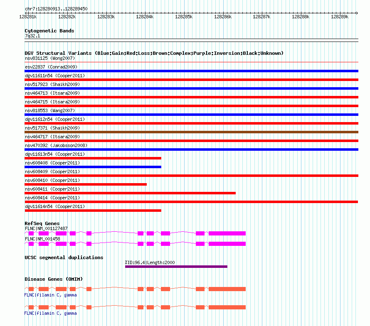Select the Cytogenetic Bands track heading
This screenshot has height=326, width=370.
[49, 31]
